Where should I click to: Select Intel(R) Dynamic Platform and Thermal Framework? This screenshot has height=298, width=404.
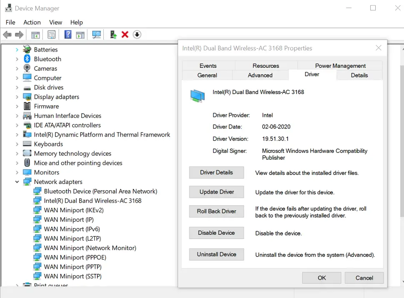(102, 134)
